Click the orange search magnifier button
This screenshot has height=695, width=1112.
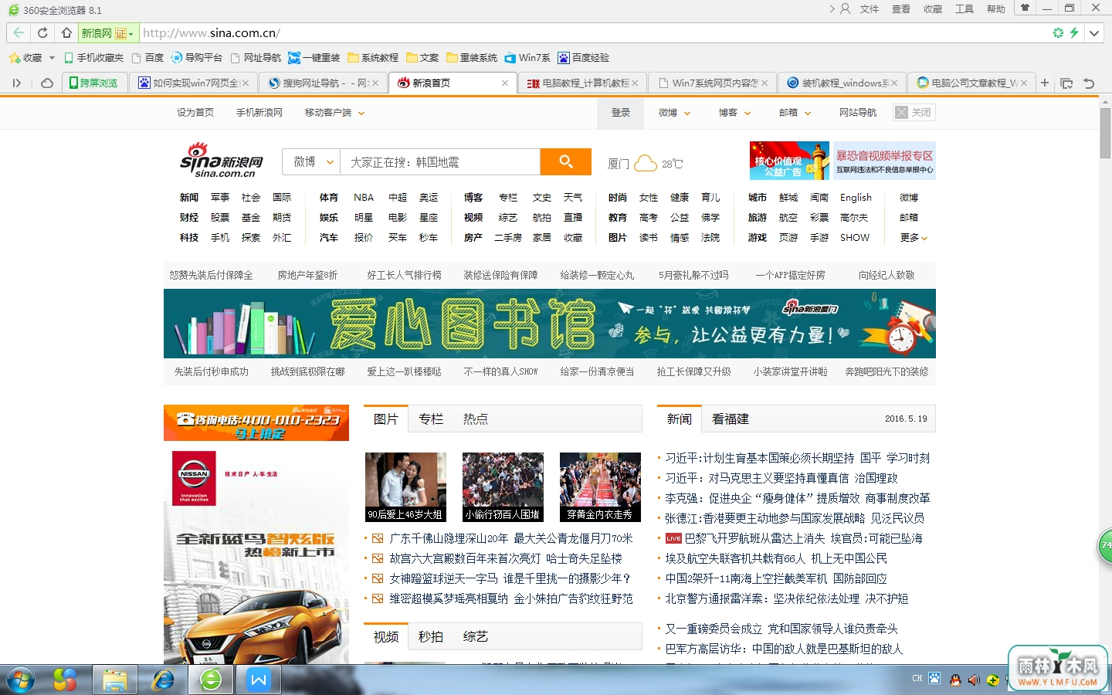[x=566, y=161]
